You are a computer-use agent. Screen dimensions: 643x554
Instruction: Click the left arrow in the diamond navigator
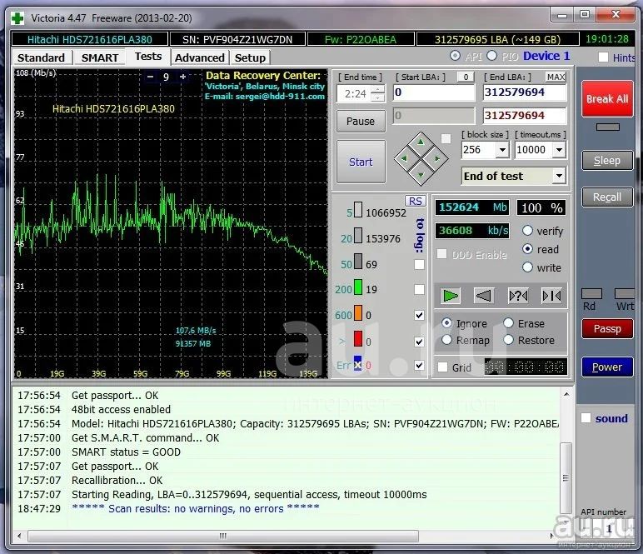404,158
